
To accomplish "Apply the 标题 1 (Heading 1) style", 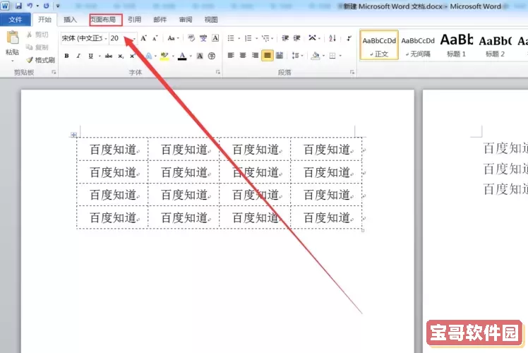I will [x=456, y=45].
